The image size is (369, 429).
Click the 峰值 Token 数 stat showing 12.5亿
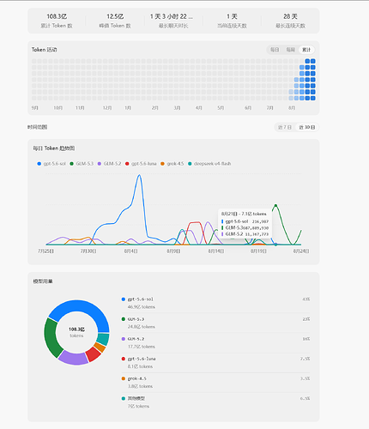point(115,21)
